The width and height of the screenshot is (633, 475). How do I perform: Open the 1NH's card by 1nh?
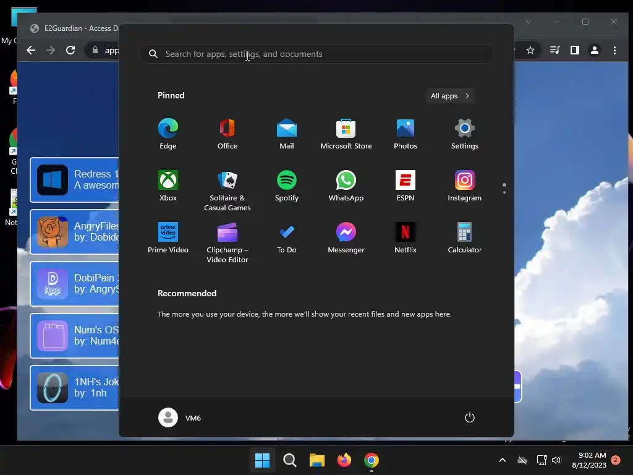[75, 388]
